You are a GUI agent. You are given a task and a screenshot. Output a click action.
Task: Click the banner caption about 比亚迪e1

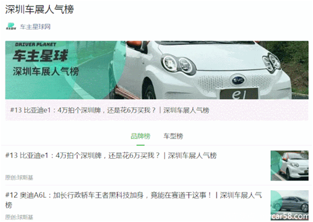[110, 110]
